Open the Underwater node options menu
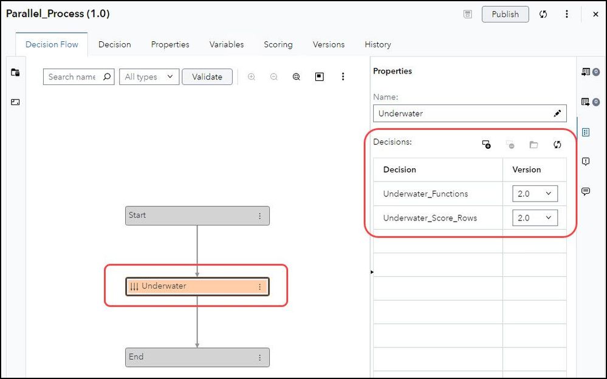 tap(260, 287)
